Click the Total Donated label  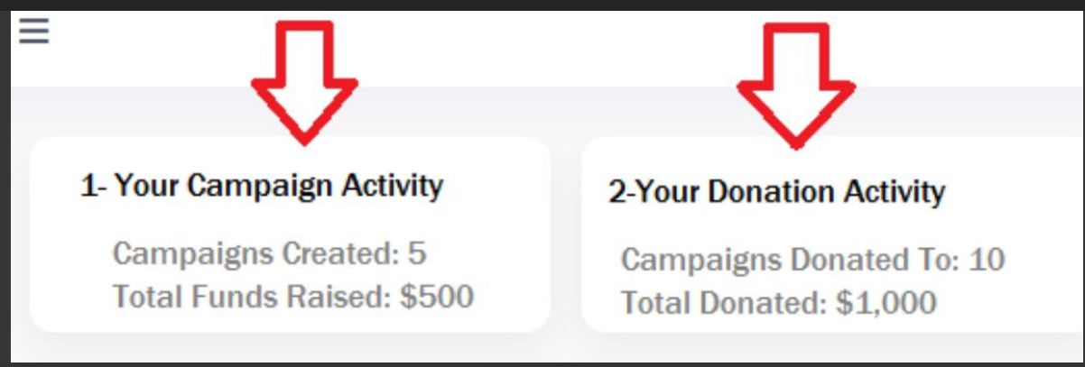pos(722,301)
